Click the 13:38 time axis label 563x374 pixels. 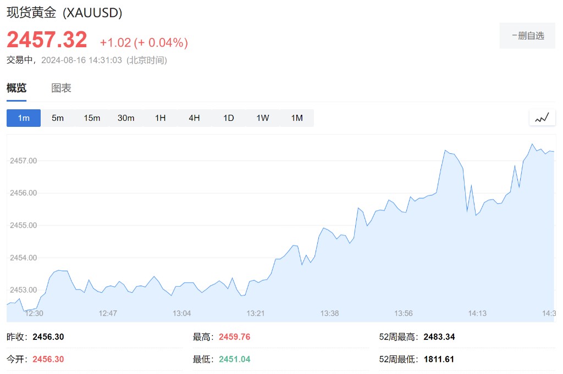[x=329, y=313]
